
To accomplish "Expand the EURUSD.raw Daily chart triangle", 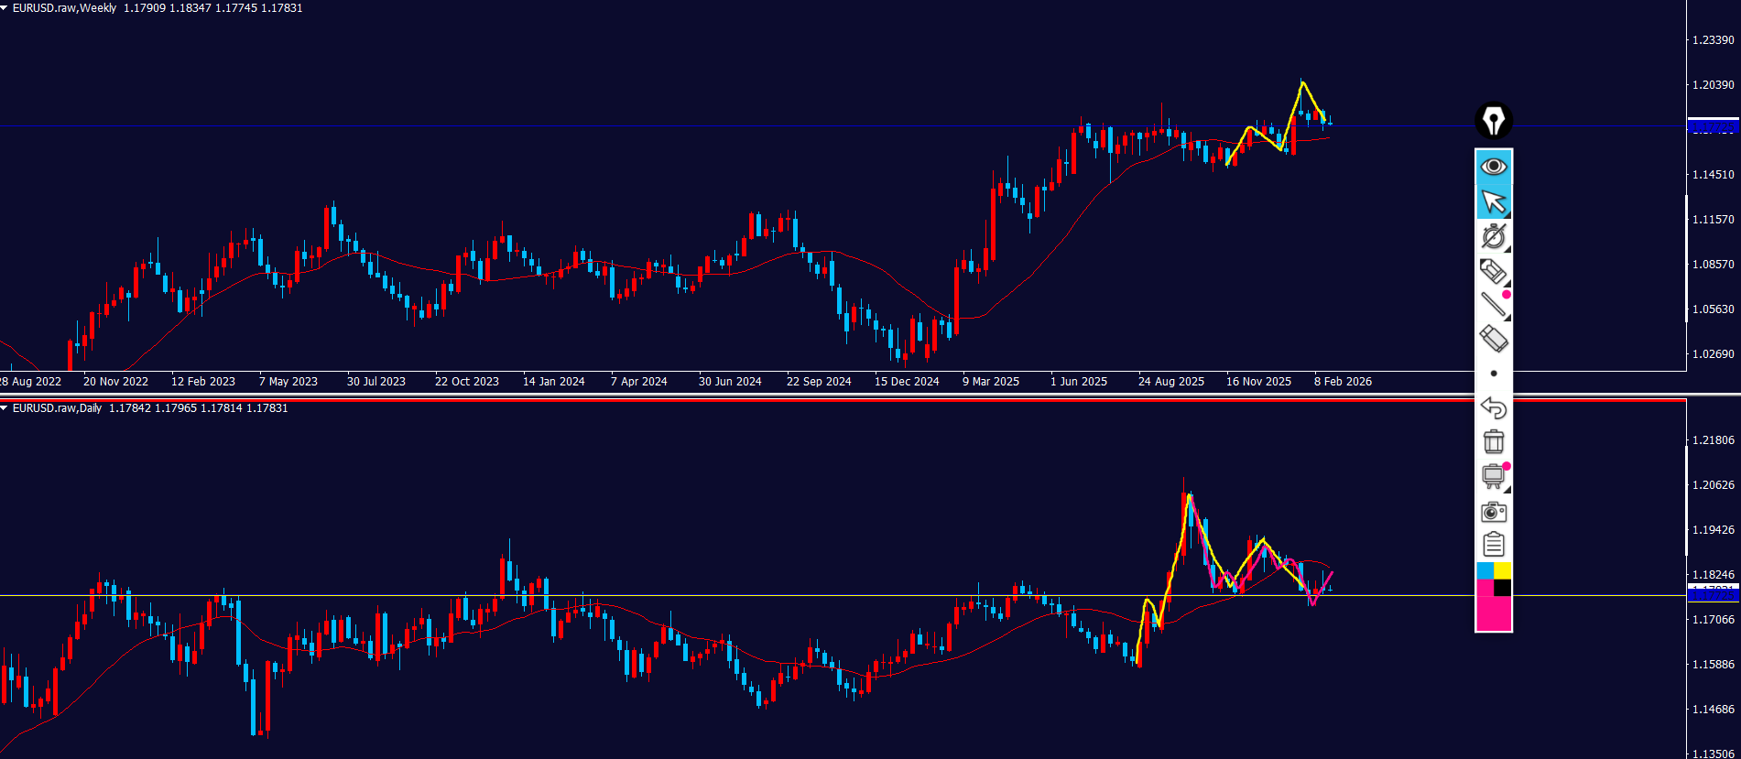I will click(x=5, y=408).
